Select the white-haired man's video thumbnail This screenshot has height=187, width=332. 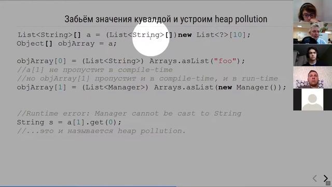[312, 33]
